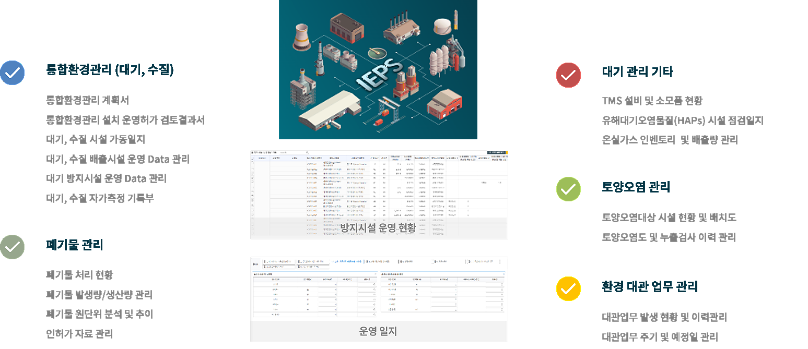808x349 pixels.
Task: Click TMS 설비 및 소모품 현황 item
Action: tap(652, 101)
